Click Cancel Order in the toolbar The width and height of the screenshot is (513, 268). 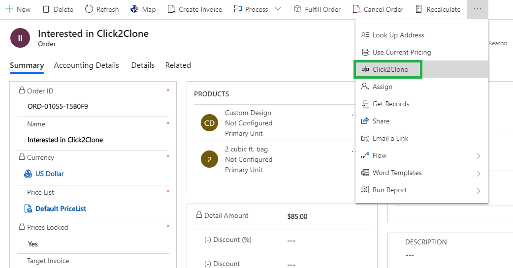[x=378, y=9]
